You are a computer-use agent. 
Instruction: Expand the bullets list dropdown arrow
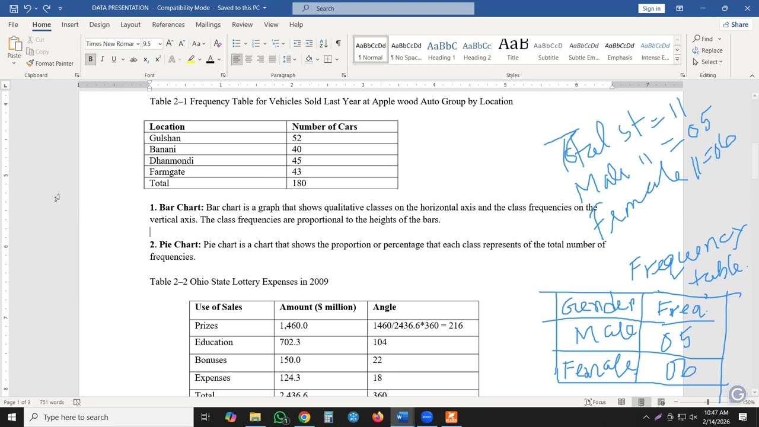[245, 43]
